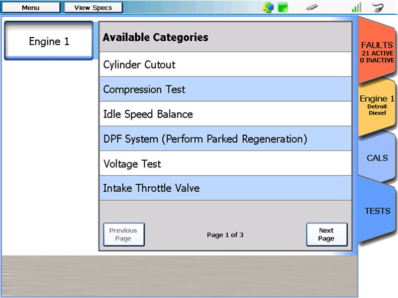The image size is (398, 298).
Task: Click the green square indicator icon
Action: [283, 7]
